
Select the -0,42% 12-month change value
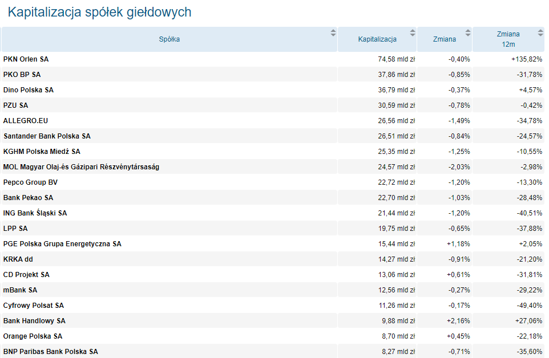[531, 105]
